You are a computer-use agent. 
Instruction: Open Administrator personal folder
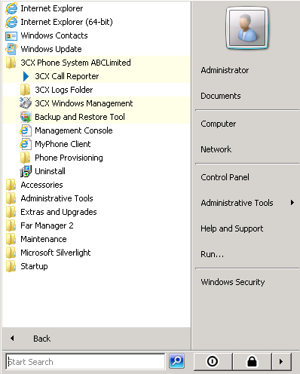click(x=225, y=70)
